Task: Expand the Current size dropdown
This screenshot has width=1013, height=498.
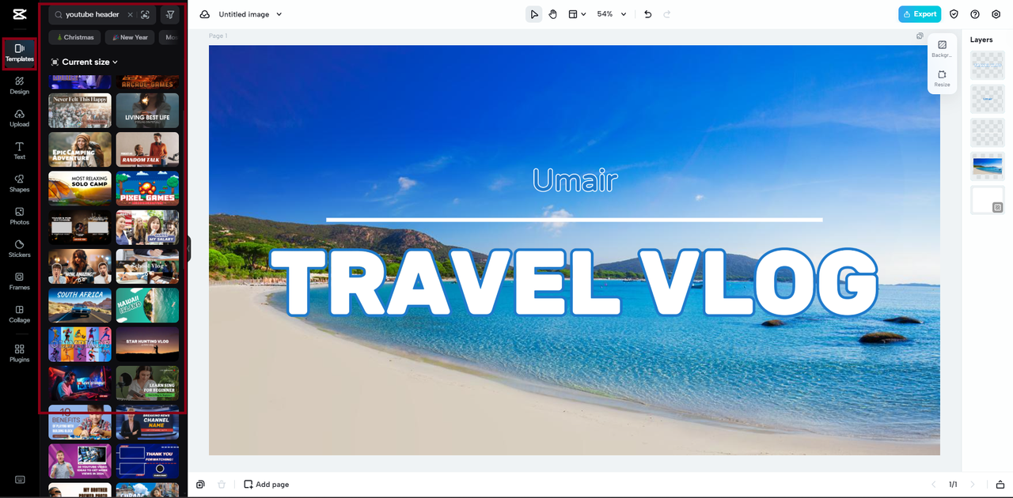Action: (x=84, y=62)
